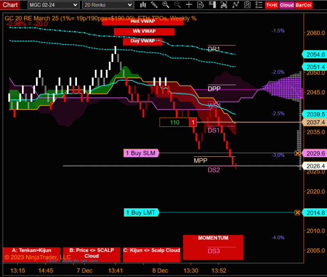The height and width of the screenshot is (277, 327).
Task: Click the -0.98% = -20.0 readout
Action: (27, 24)
